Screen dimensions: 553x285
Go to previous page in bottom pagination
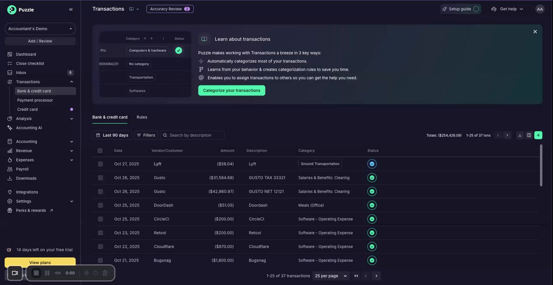pyautogui.click(x=366, y=276)
